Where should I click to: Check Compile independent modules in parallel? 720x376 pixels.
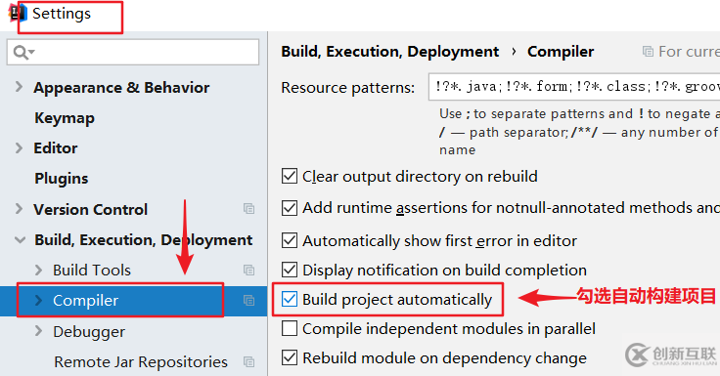click(290, 329)
